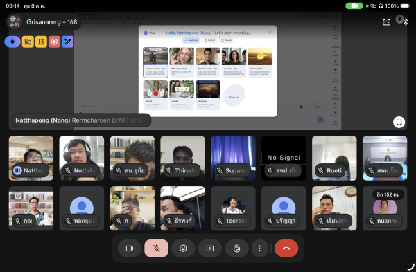416x272 pixels.
Task: Open meeting details from Grisanarerg + 168
Action: 44,21
